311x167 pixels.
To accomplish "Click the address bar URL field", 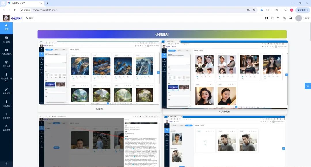I will [x=139, y=10].
